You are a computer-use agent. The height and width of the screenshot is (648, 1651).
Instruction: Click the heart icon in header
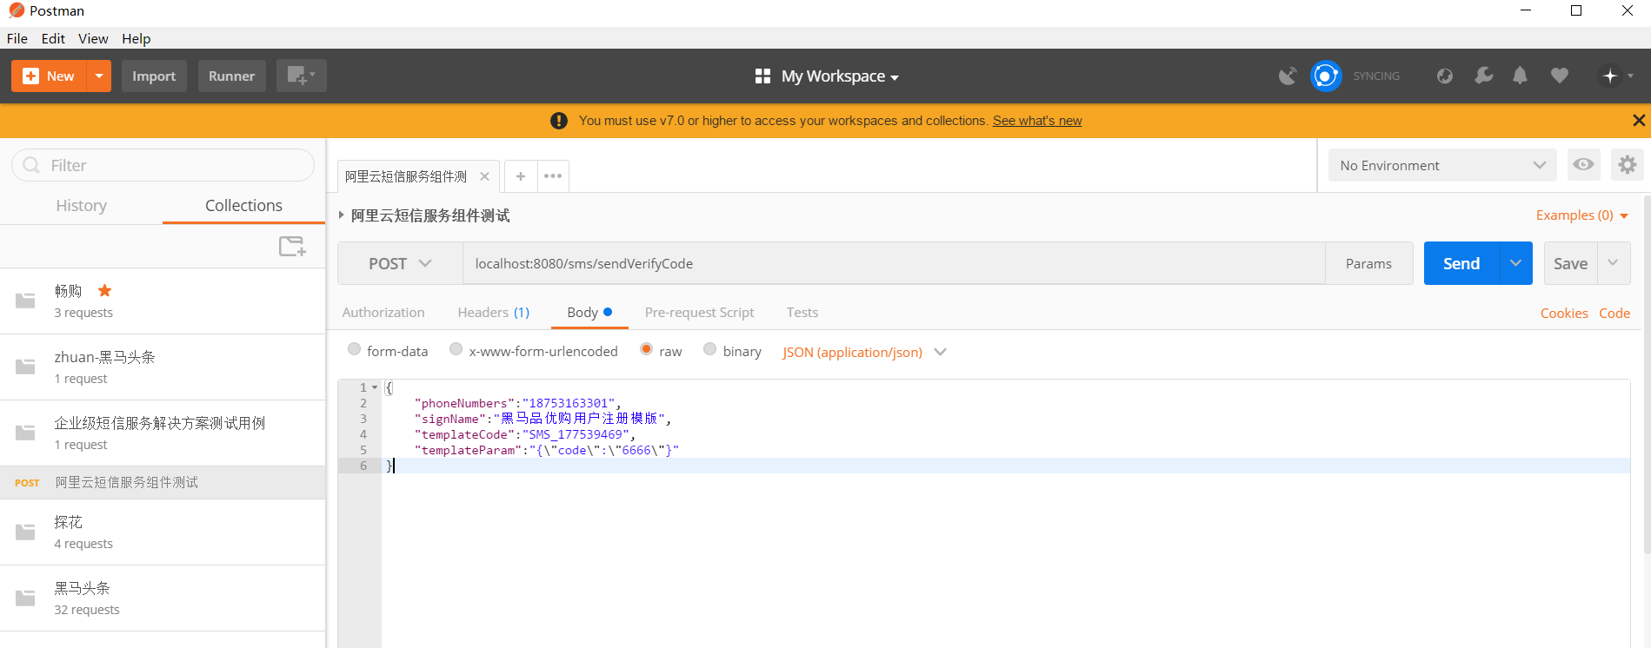pyautogui.click(x=1560, y=76)
